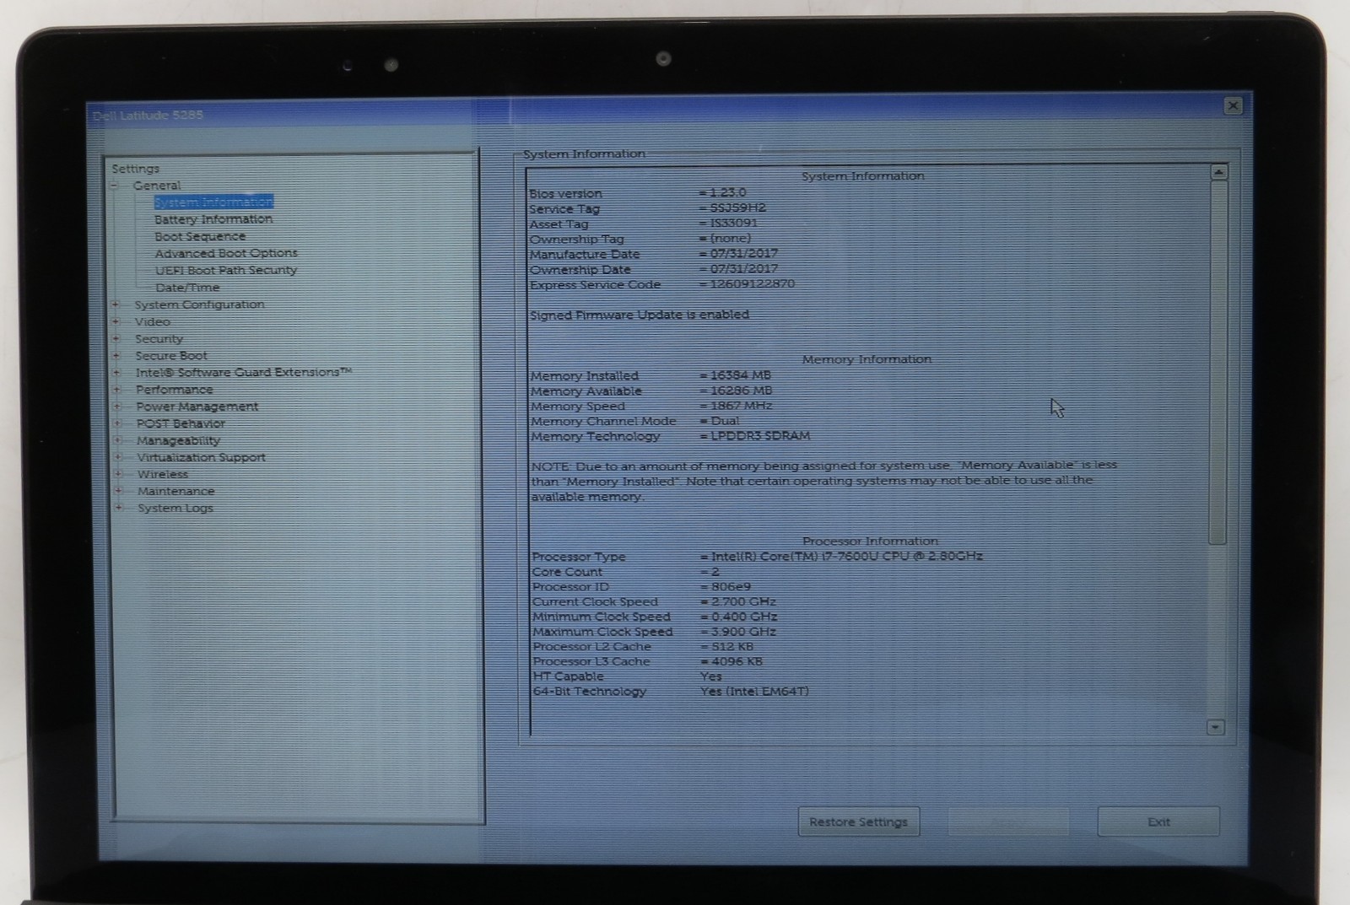
Task: Expand the Power Management node
Action: [x=117, y=406]
